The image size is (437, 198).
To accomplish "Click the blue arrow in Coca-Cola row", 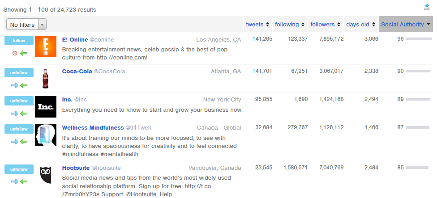I will 15,85.
